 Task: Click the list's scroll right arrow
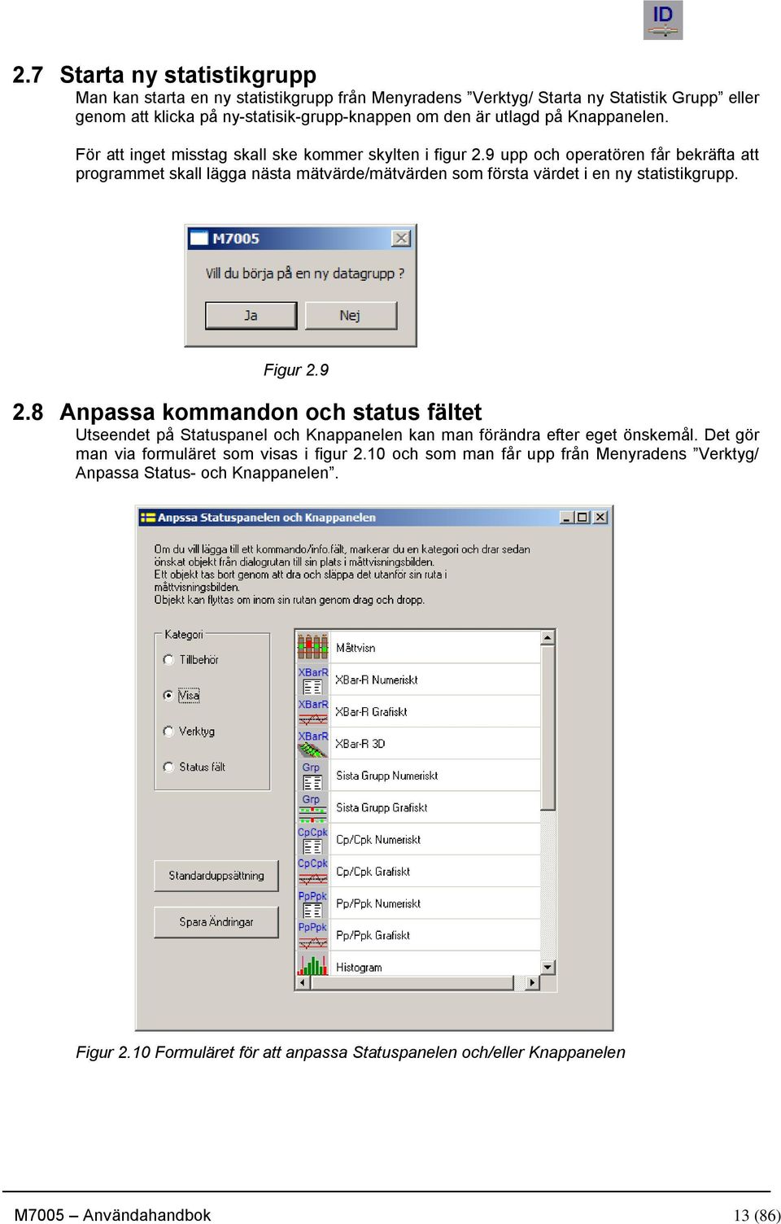click(533, 983)
